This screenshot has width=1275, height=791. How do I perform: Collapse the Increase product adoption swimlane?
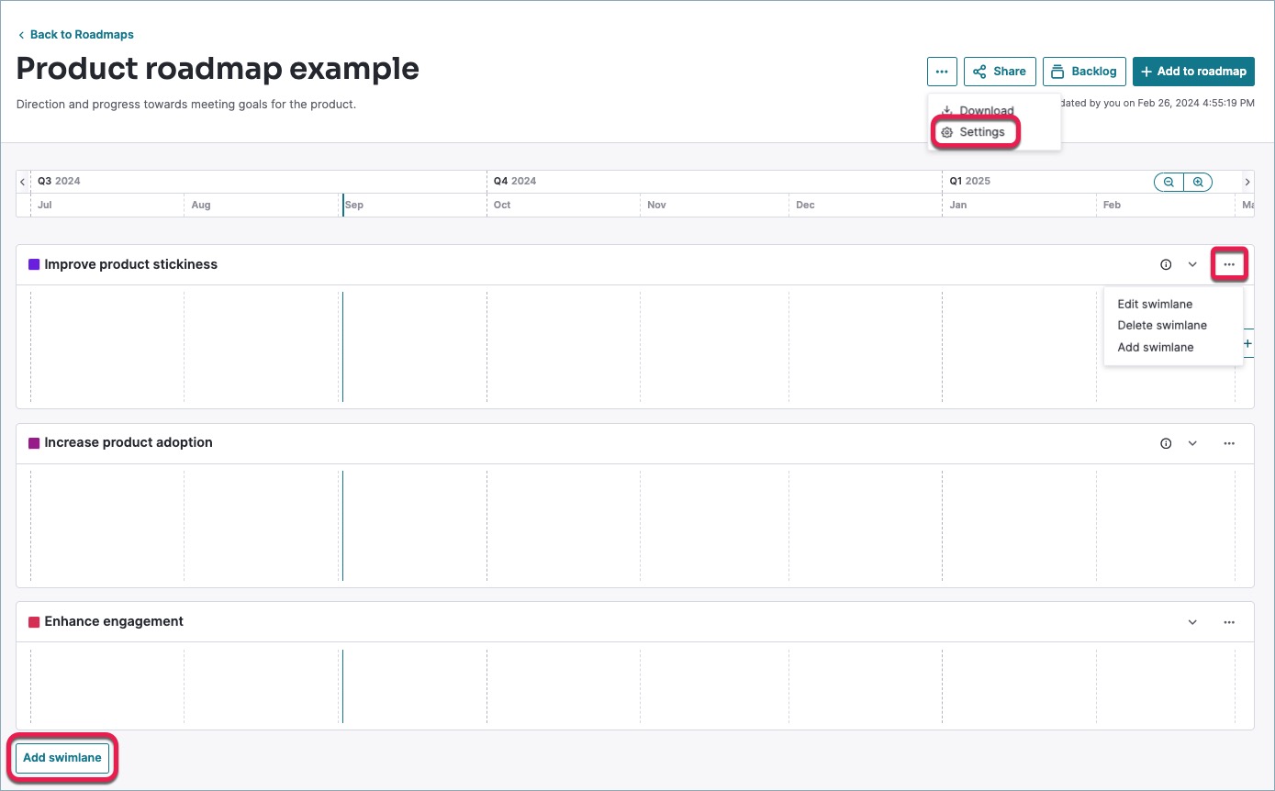(1192, 443)
